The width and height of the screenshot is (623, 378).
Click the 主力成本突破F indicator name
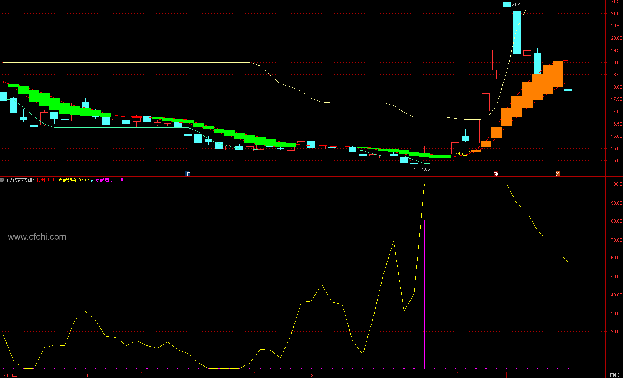coord(20,180)
